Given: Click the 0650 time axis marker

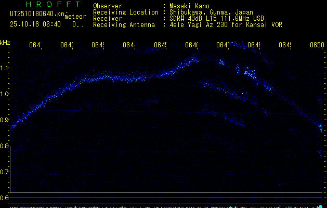Looking at the screenshot, I should [x=317, y=45].
